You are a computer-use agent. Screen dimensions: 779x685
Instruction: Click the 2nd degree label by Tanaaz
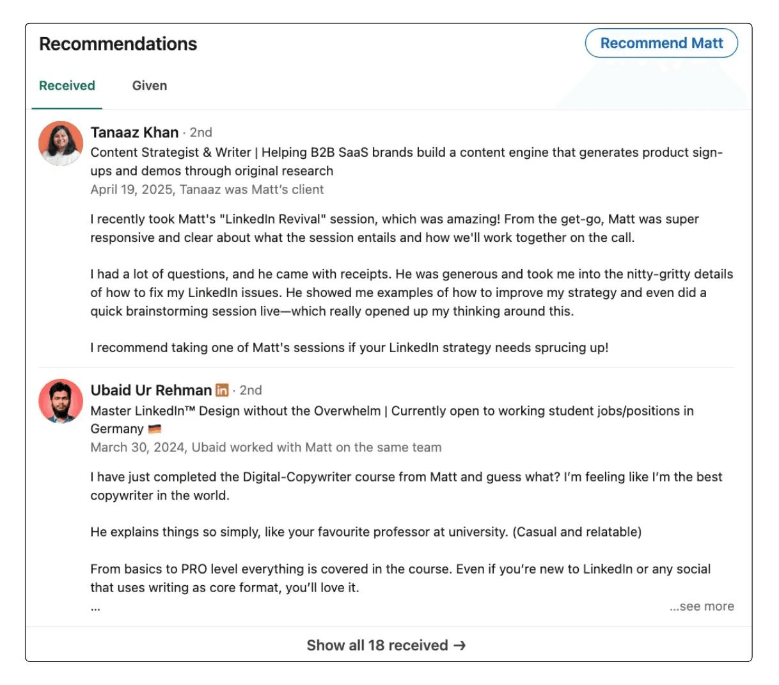[x=201, y=133]
